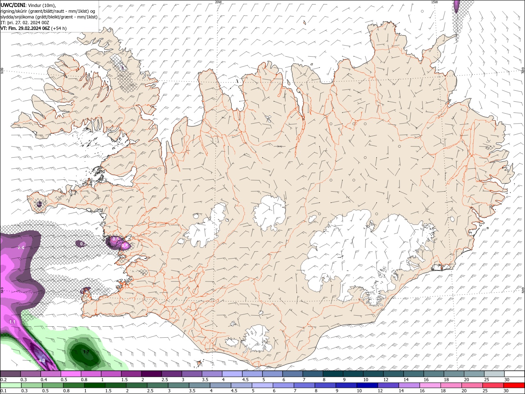Click the 'slydda/snjókoma' legend description line

point(49,17)
